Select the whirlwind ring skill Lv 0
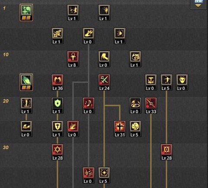Viewport: 208px width, 188px height. [135, 106]
